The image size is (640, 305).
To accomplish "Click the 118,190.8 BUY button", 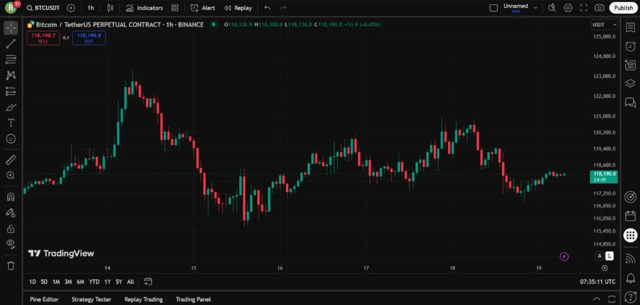I will tap(89, 38).
